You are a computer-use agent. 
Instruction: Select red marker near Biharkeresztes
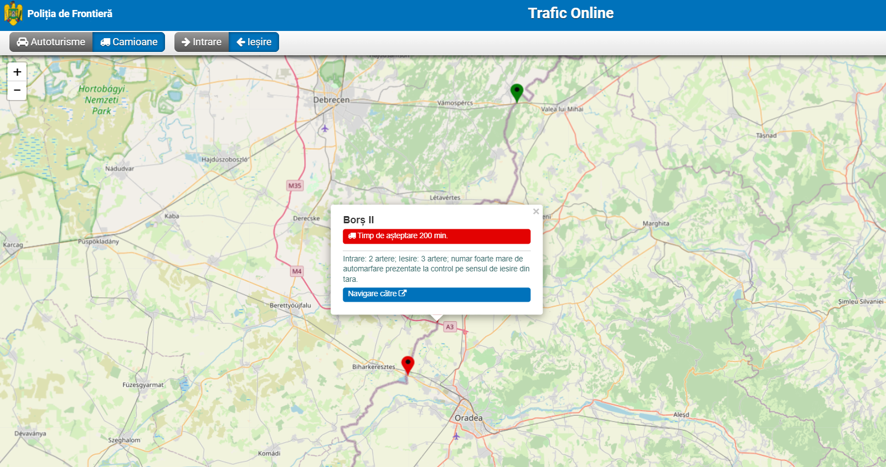click(408, 364)
